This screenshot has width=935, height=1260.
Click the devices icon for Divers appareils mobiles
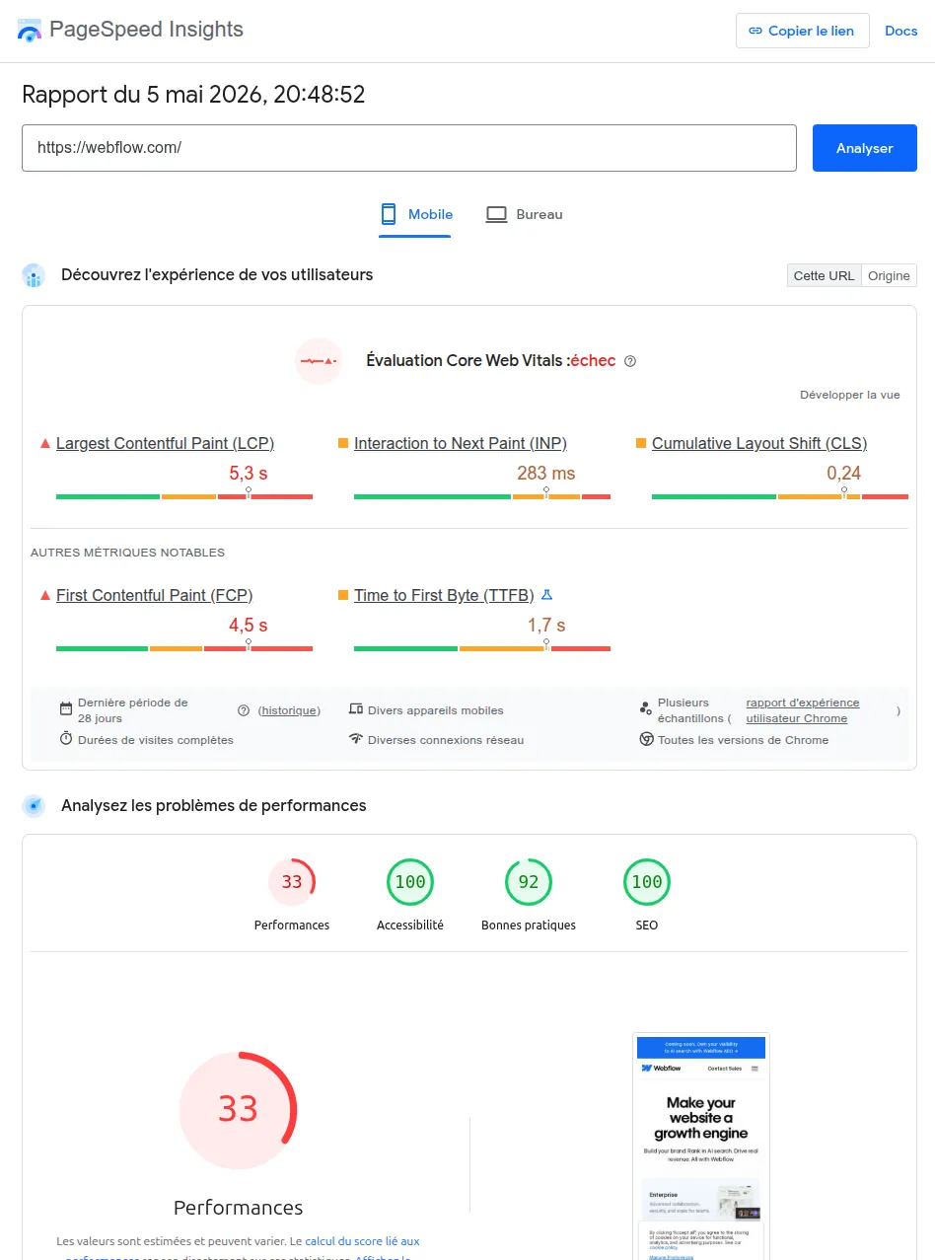(x=356, y=709)
